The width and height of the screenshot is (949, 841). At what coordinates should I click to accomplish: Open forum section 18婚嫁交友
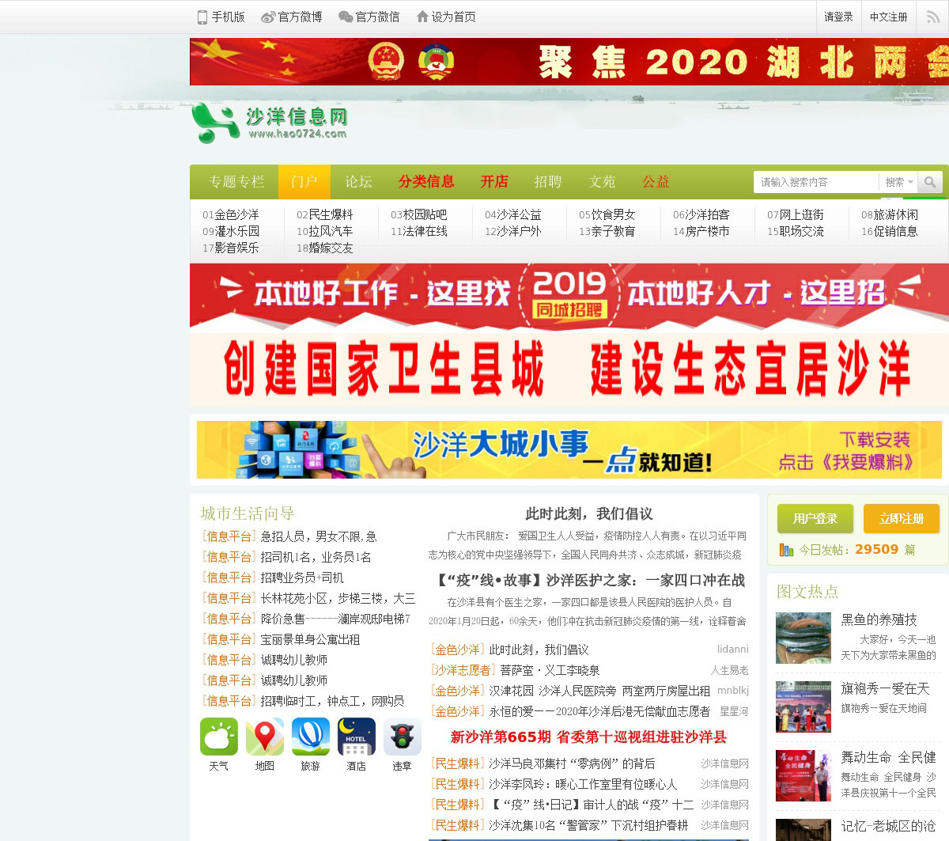tap(324, 248)
